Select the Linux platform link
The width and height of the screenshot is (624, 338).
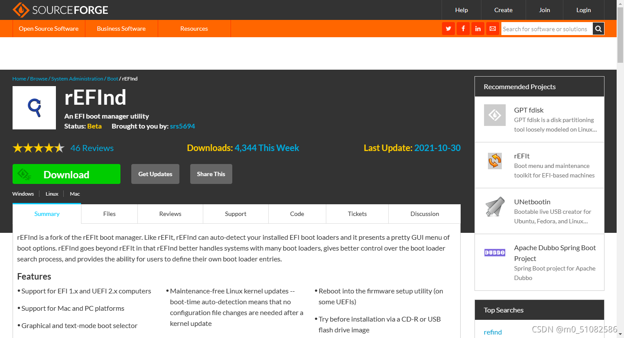pyautogui.click(x=52, y=194)
